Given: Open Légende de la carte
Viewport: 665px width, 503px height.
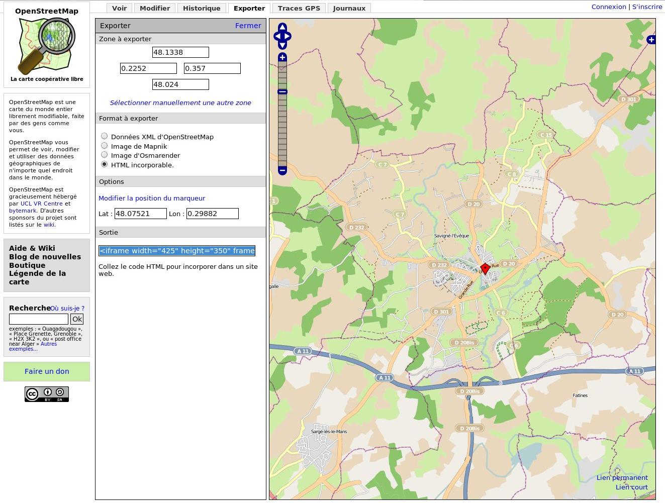Looking at the screenshot, I should tap(37, 277).
